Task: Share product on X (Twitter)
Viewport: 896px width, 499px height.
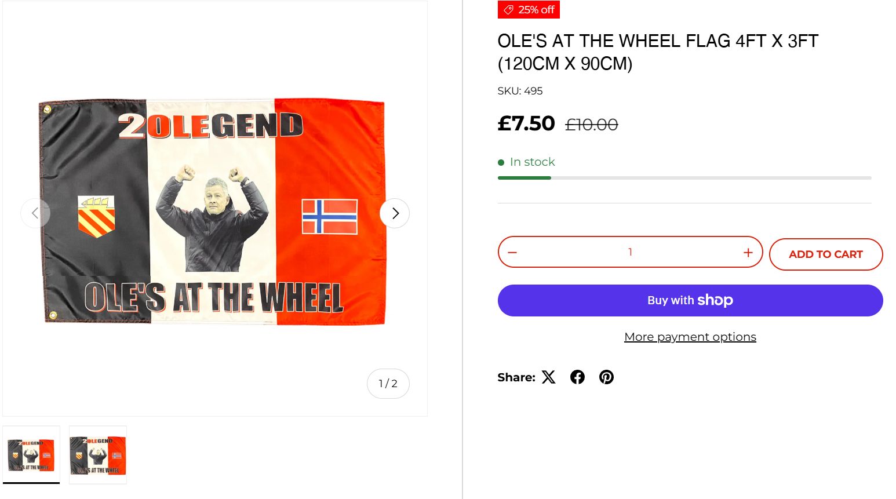Action: click(548, 377)
